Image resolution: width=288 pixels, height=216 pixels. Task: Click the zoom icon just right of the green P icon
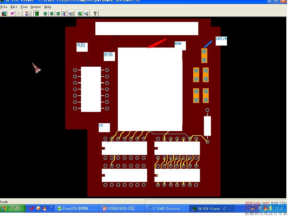tap(45, 13)
